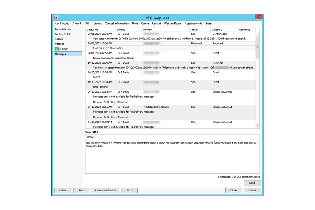315x210 pixels.
Task: Select Patient Details in the sidebar
Action: click(63, 29)
